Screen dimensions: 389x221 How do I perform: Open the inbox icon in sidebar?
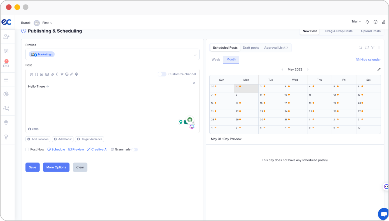click(6, 65)
